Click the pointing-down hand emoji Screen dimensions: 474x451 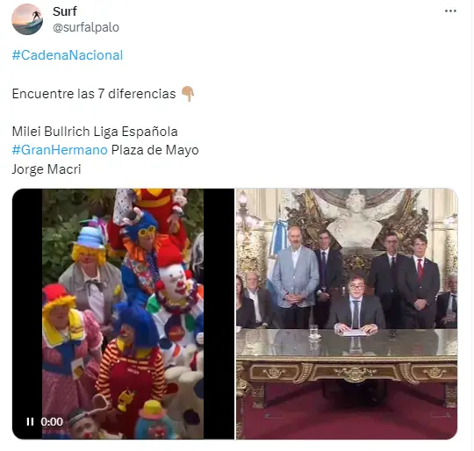tap(188, 94)
